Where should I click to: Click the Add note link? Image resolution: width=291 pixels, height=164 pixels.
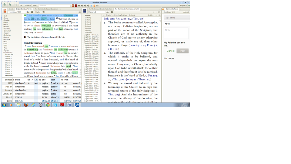186,12
